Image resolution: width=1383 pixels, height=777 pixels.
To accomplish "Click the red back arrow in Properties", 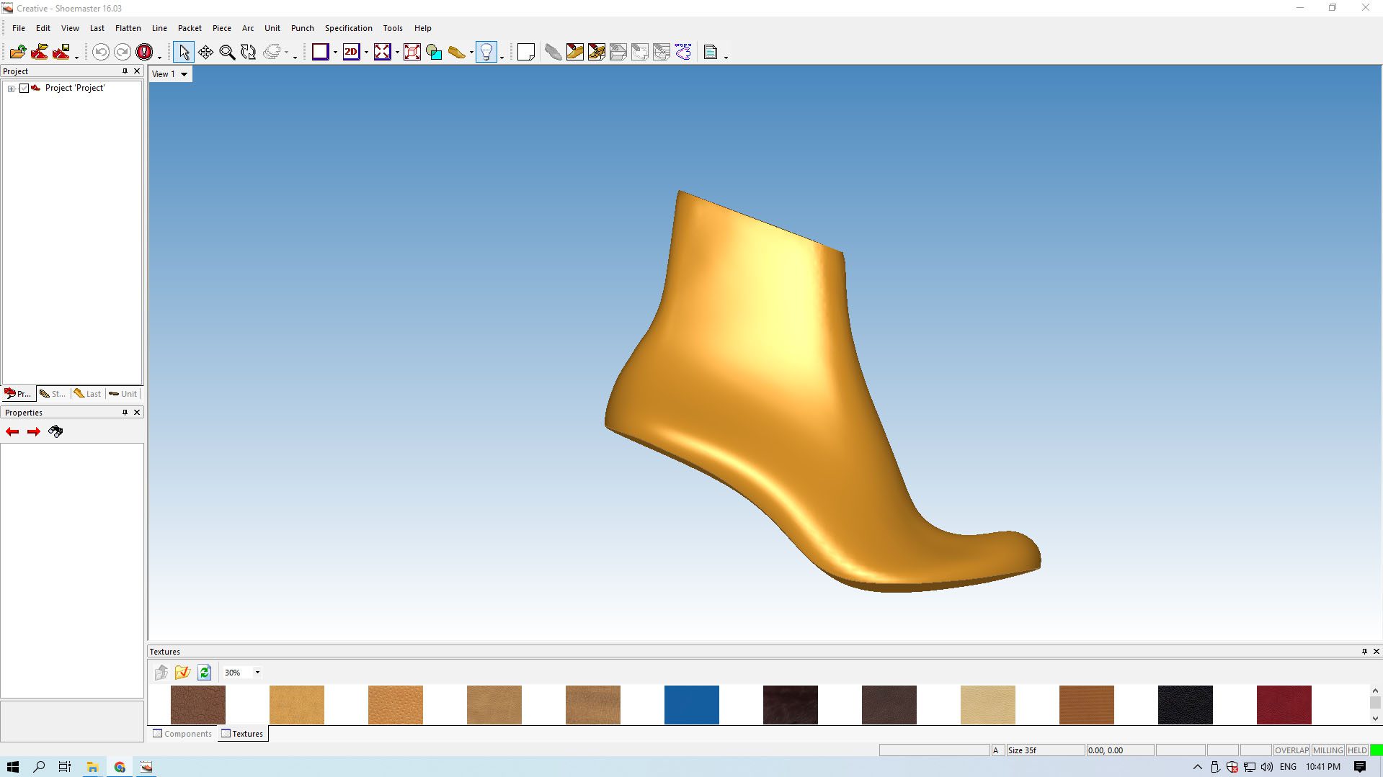I will [x=12, y=431].
